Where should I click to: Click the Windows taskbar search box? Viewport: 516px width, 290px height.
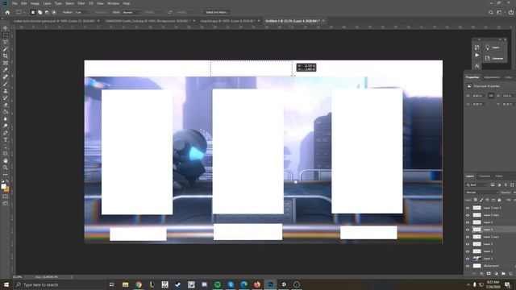point(59,284)
